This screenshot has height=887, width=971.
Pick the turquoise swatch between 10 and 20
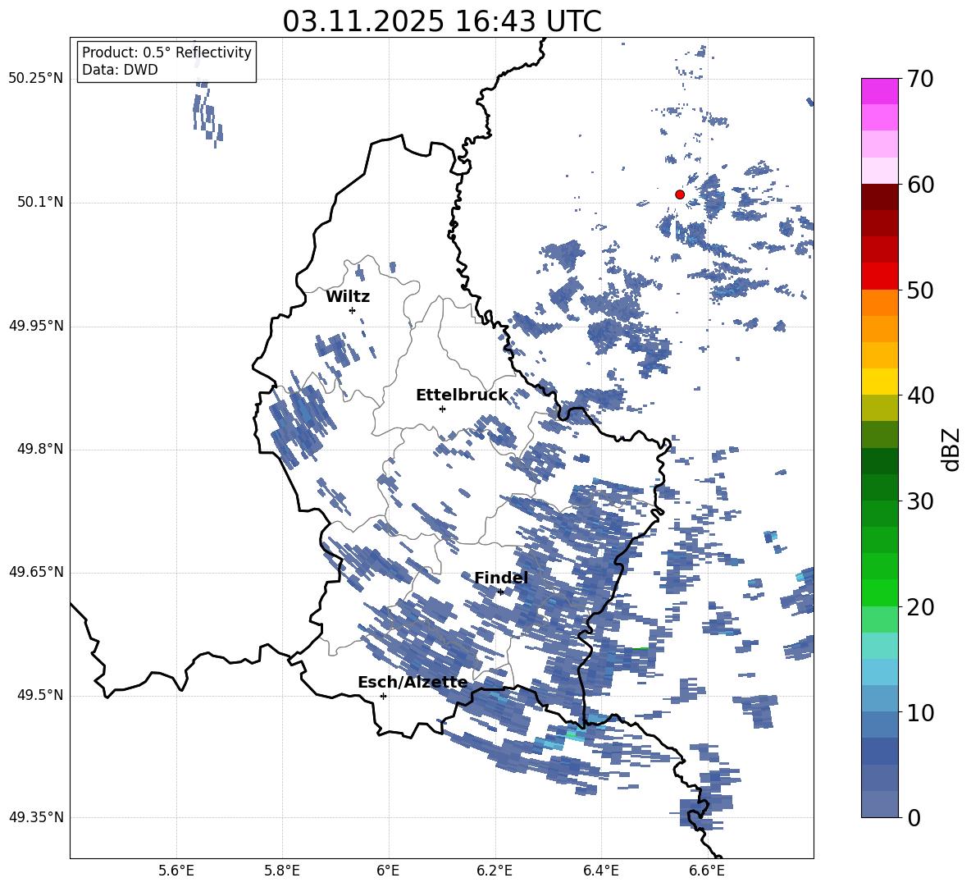click(x=879, y=646)
